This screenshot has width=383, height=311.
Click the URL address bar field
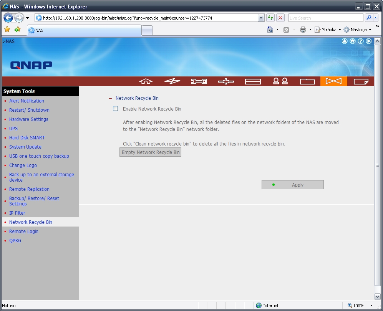point(146,18)
